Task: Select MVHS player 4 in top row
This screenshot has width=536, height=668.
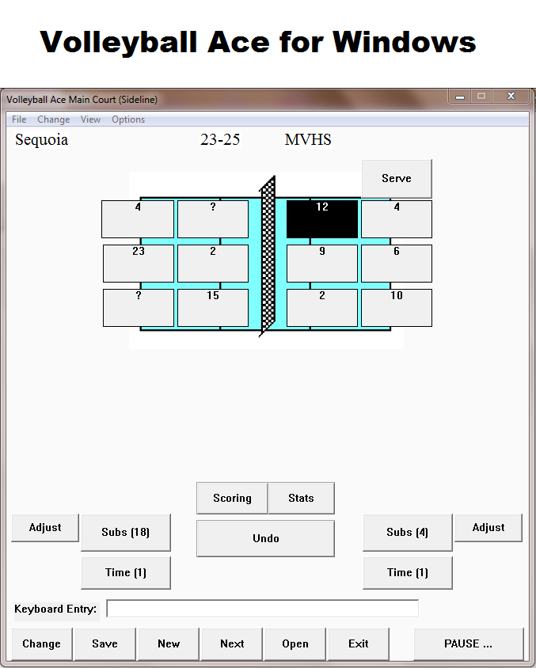Action: [397, 219]
